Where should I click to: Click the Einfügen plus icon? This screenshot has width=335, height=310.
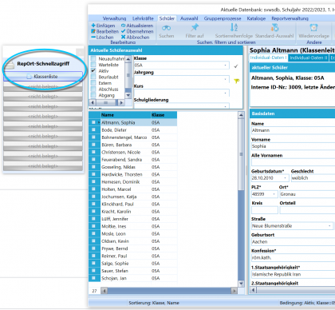(x=93, y=26)
